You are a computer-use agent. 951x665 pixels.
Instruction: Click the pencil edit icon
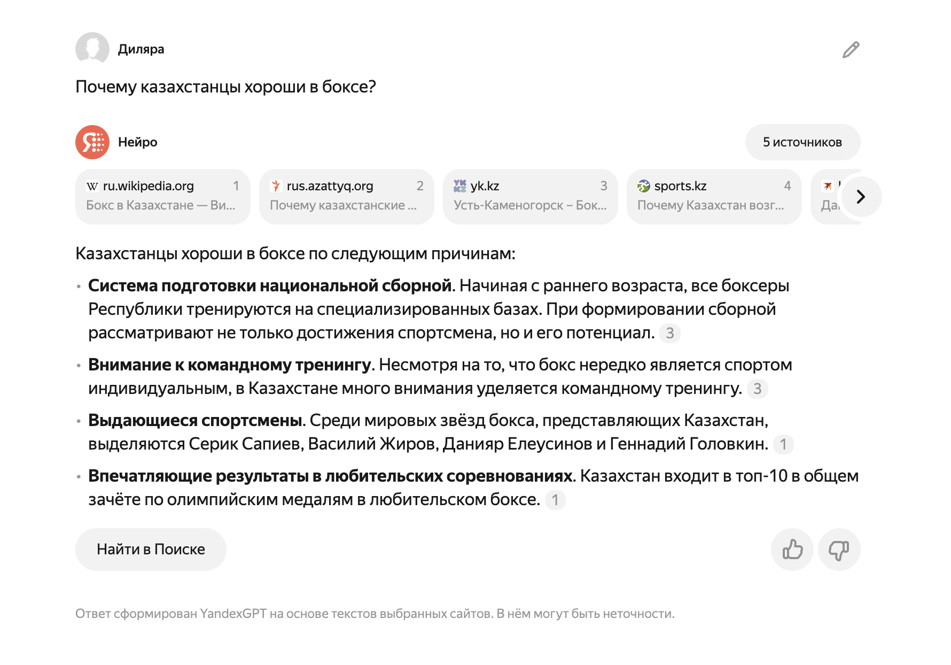tap(851, 50)
